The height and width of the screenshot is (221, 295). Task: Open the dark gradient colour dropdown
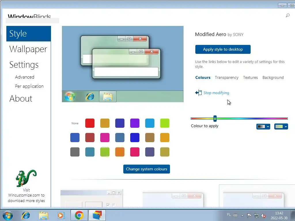pyautogui.click(x=263, y=127)
